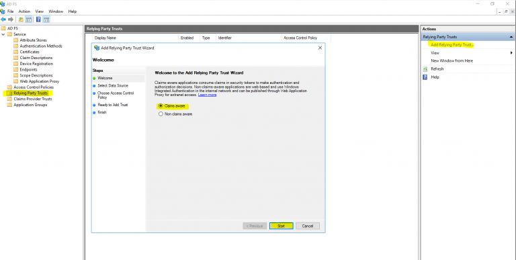Click the Forward arrow toolbar icon
516x260 pixels.
click(x=11, y=19)
